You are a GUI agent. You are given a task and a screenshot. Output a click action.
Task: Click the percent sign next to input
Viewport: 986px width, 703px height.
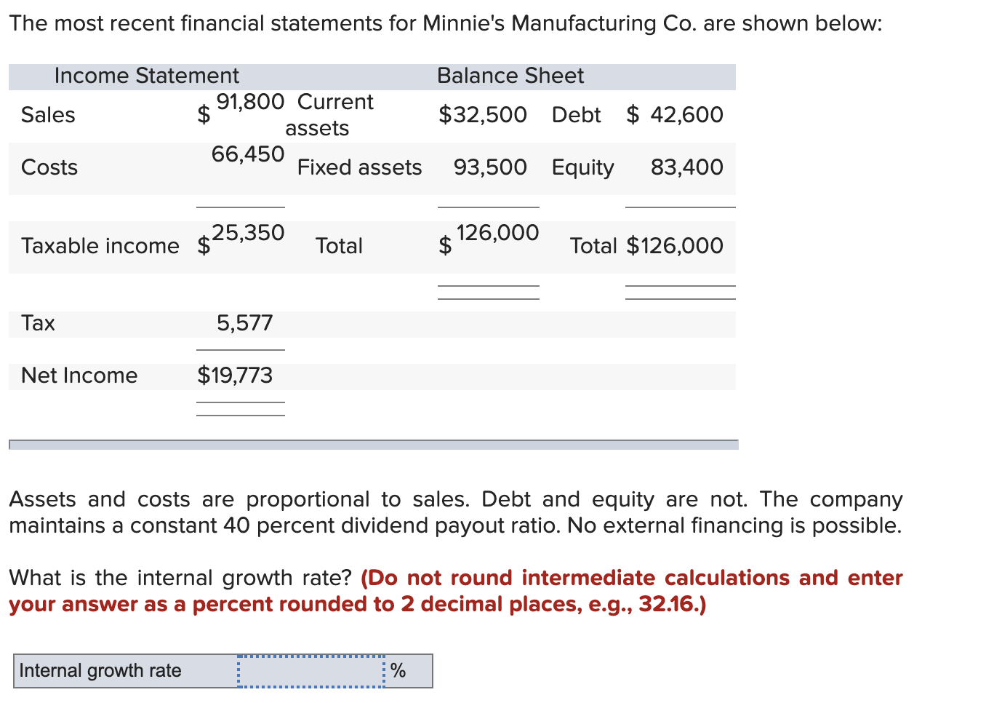click(398, 671)
